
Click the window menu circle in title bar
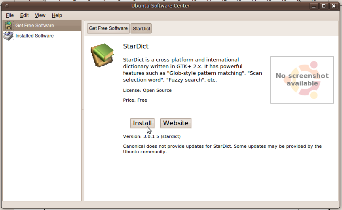pyautogui.click(x=7, y=6)
